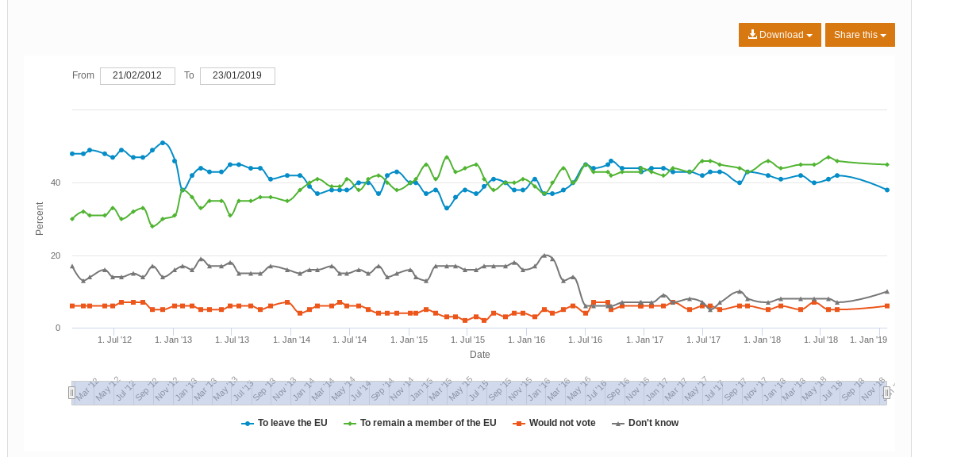Open the Download dropdown caret

click(809, 36)
